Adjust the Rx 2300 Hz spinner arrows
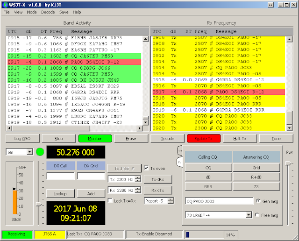This screenshot has height=241, width=299. pos(138,190)
